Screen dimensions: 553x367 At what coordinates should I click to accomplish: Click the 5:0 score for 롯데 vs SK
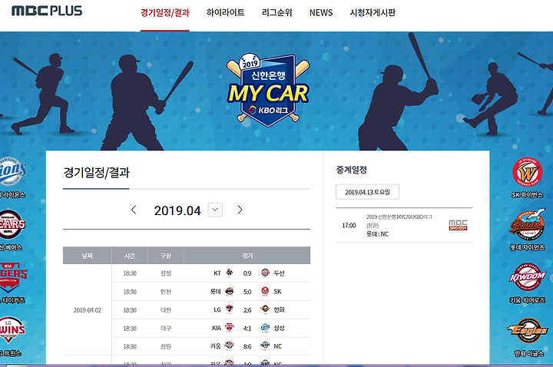(x=247, y=292)
